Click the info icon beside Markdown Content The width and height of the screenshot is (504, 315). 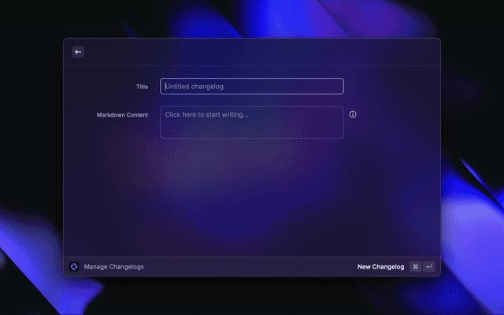[353, 114]
